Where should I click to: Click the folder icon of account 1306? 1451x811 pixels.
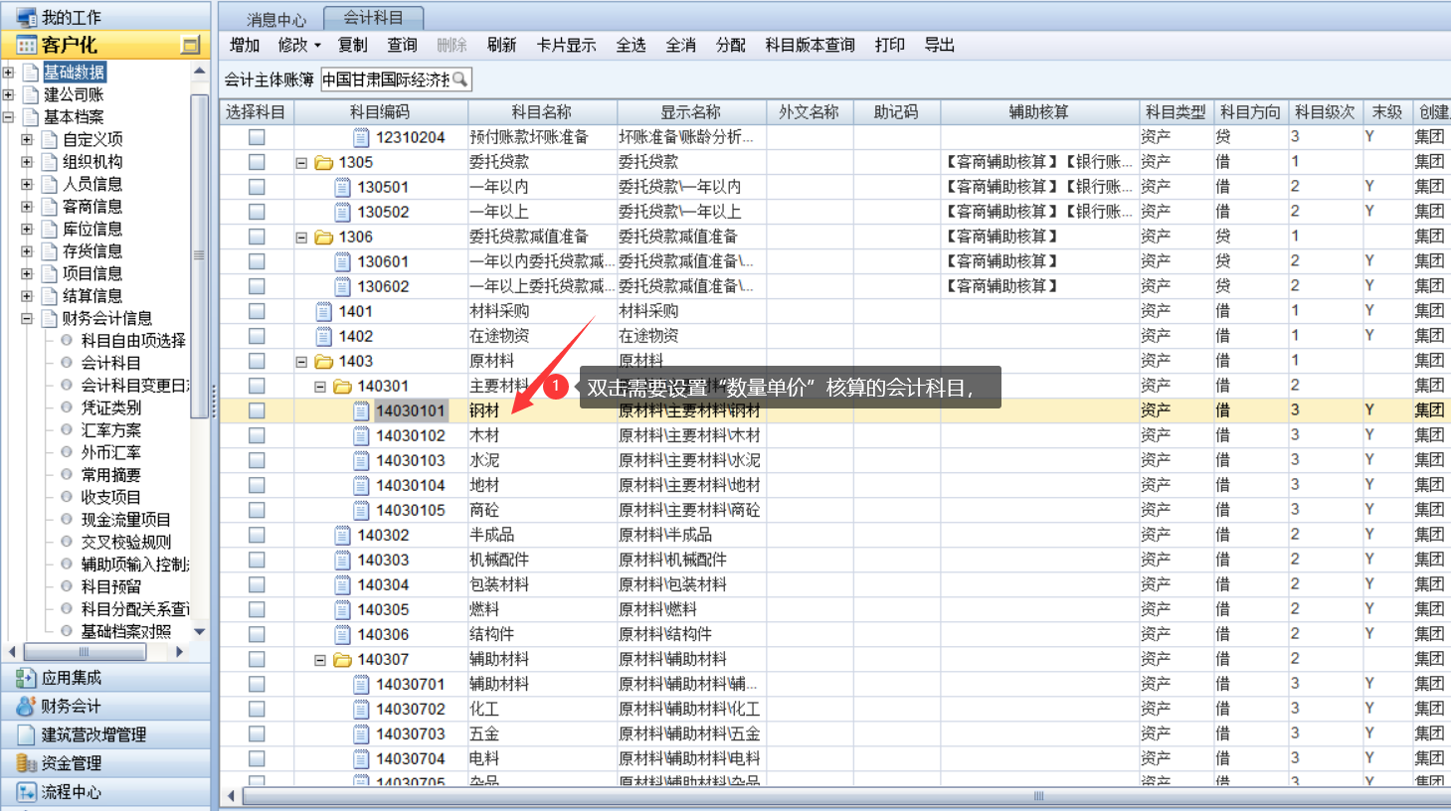324,237
